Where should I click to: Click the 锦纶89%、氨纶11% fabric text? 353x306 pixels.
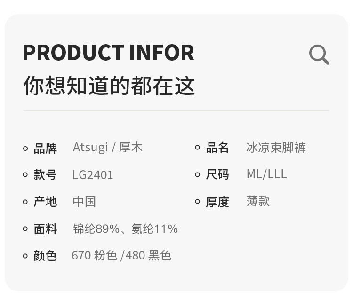(x=125, y=229)
